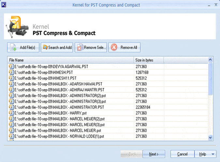This screenshot has width=220, height=162.
Task: Select the DEVYA AGARWAL.PST file row
Action: pyautogui.click(x=108, y=66)
